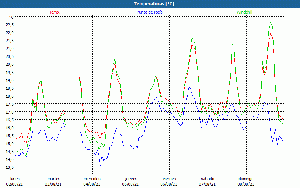Click the 08/08/21 date label
The height and width of the screenshot is (188, 300).
coord(246,184)
